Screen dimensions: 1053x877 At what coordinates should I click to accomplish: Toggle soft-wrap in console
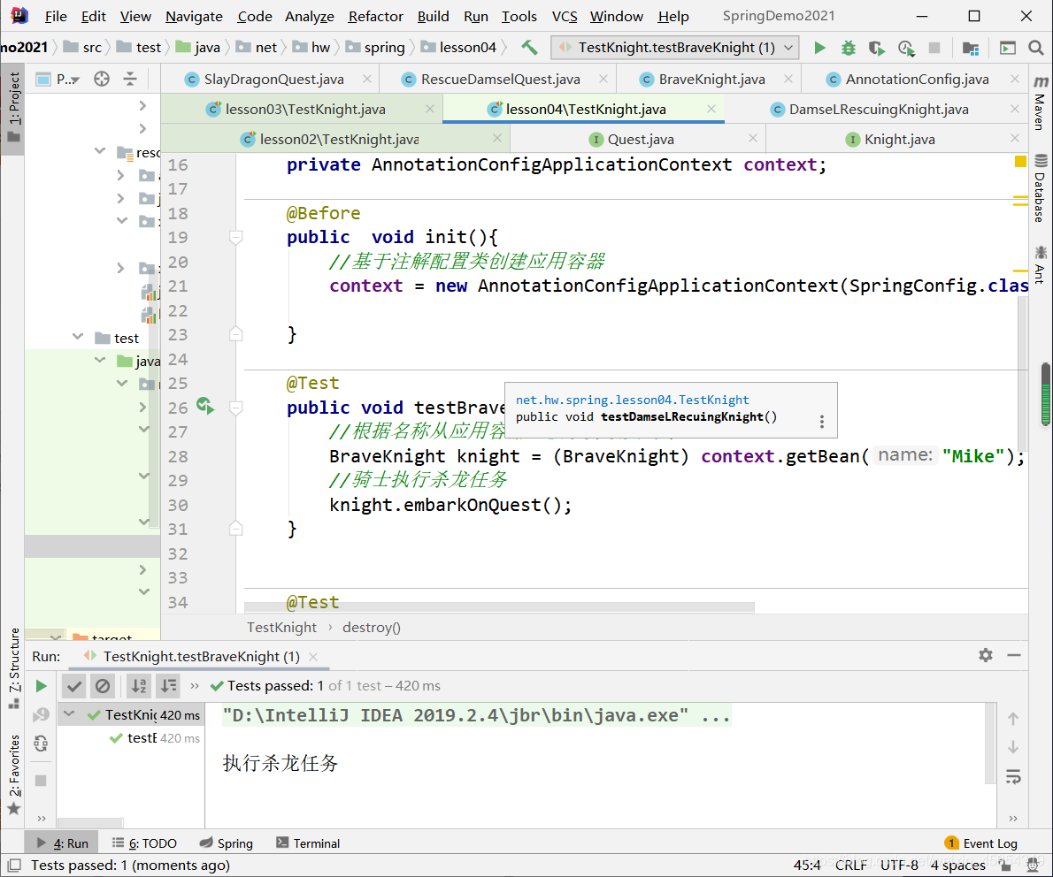point(1013,777)
